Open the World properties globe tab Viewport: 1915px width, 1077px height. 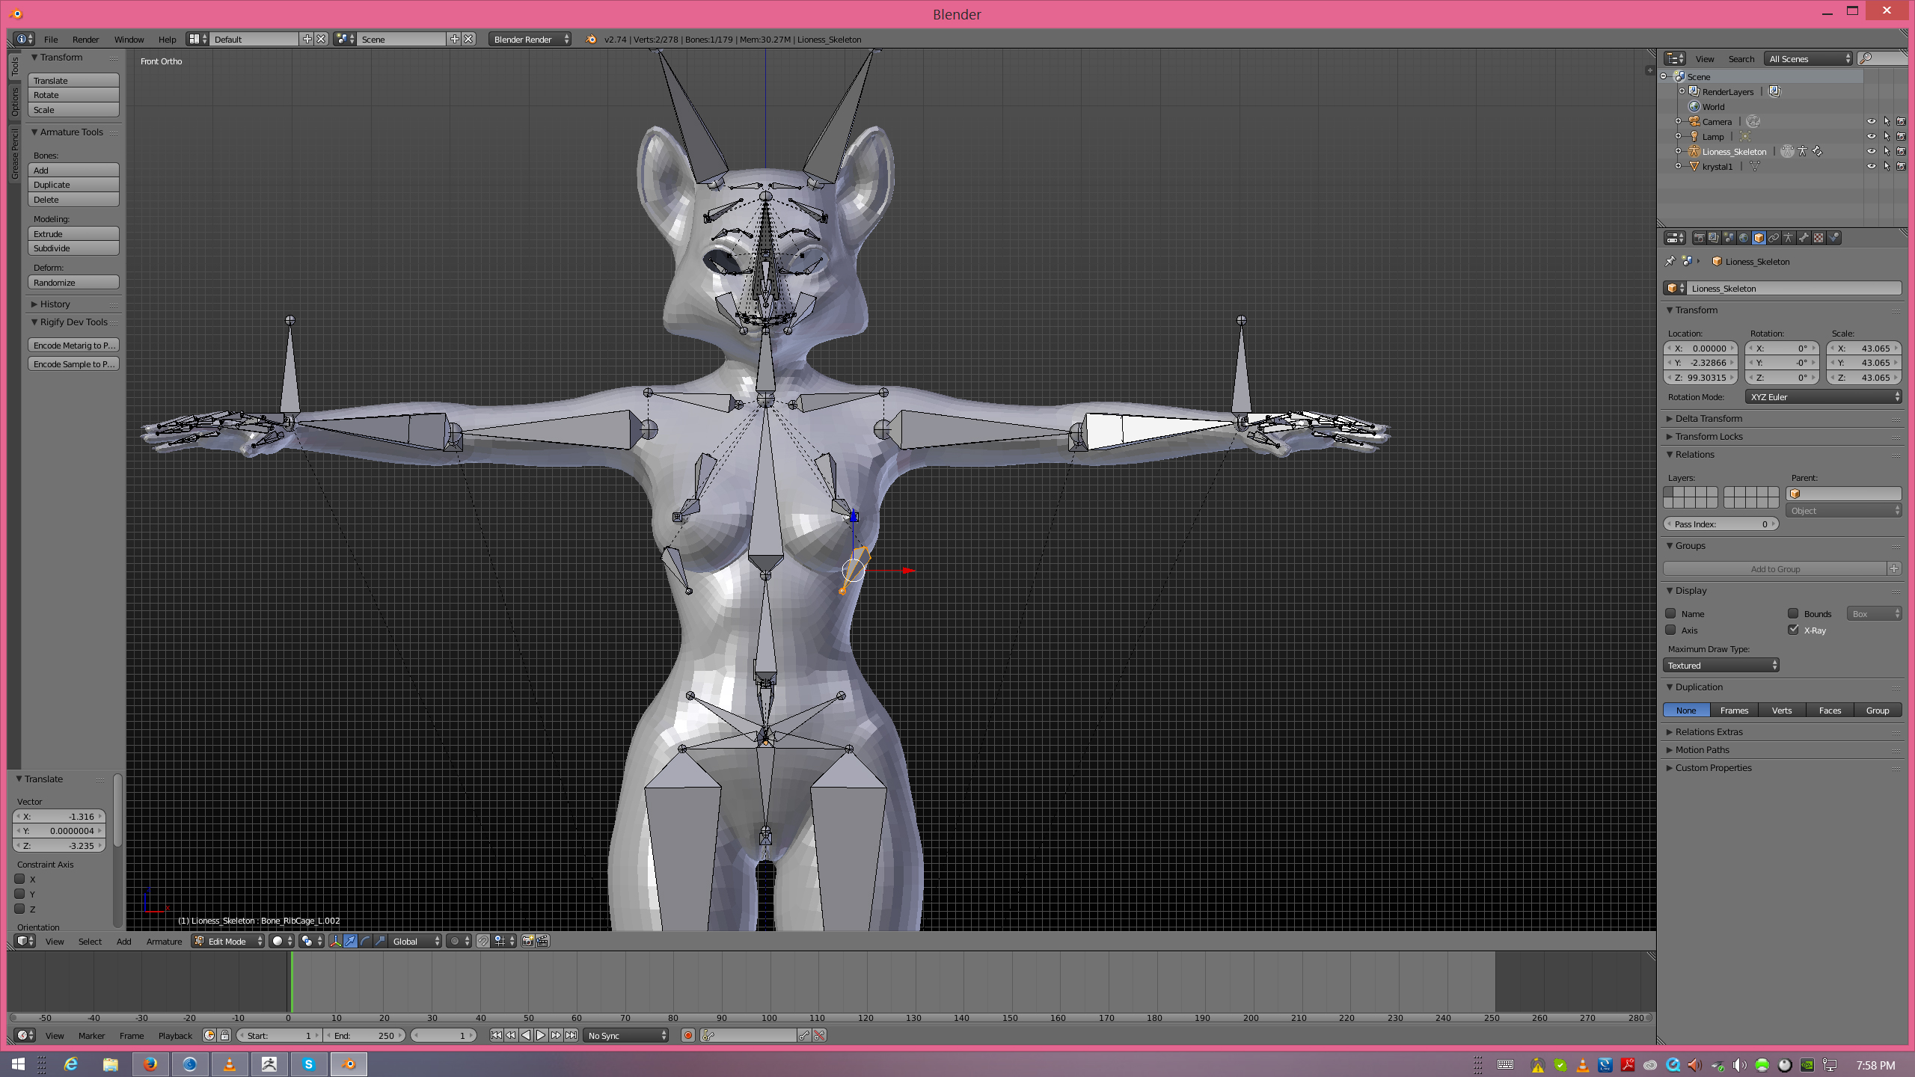point(1744,238)
